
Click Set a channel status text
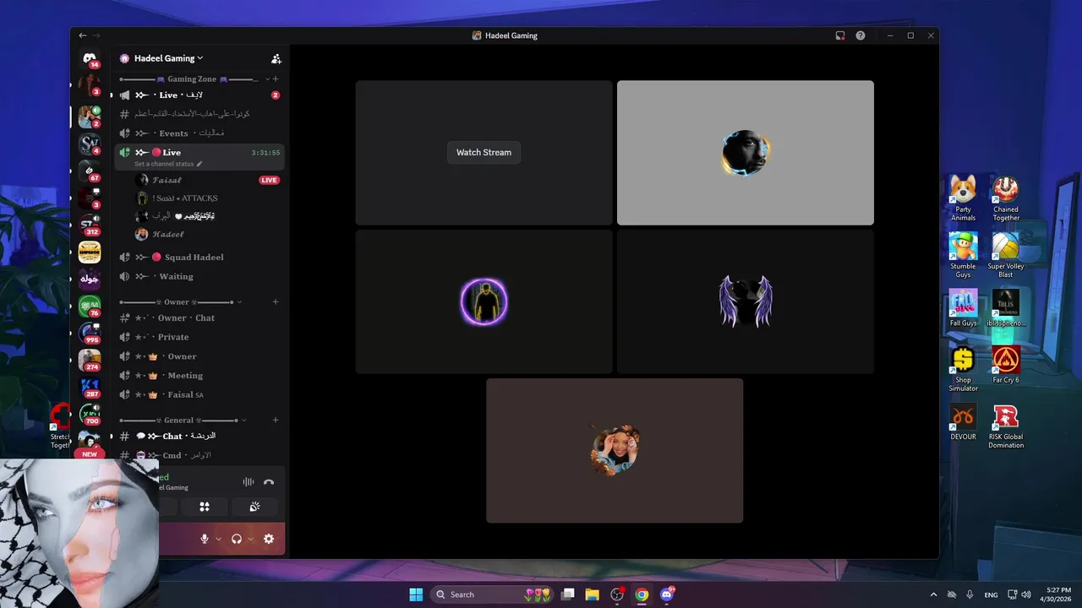(x=164, y=164)
